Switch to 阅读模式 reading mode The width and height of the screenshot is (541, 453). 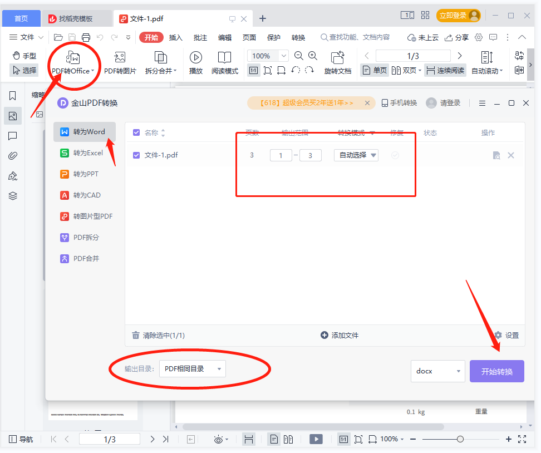click(x=225, y=63)
